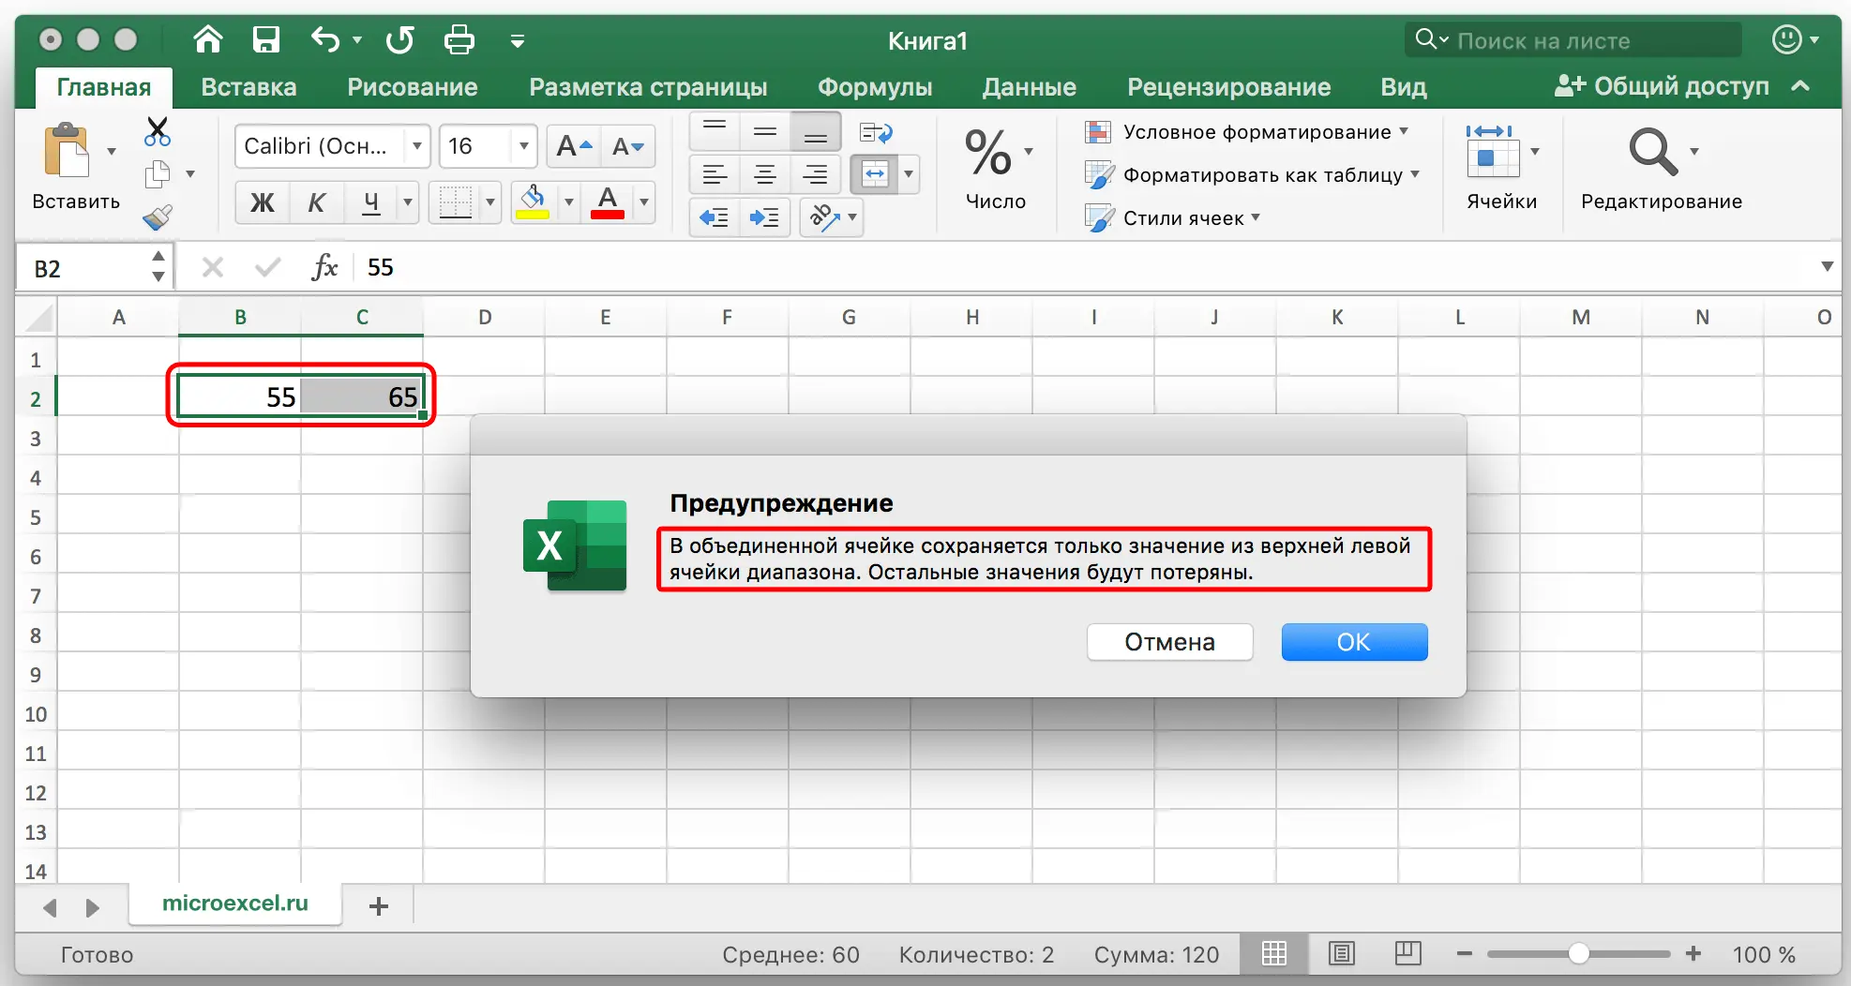Switch to Normal view in status bar

[x=1274, y=954]
